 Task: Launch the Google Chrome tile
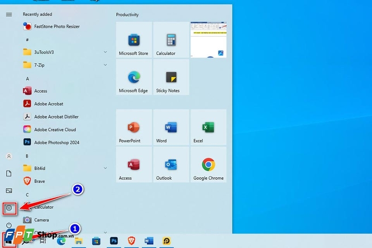(x=208, y=164)
